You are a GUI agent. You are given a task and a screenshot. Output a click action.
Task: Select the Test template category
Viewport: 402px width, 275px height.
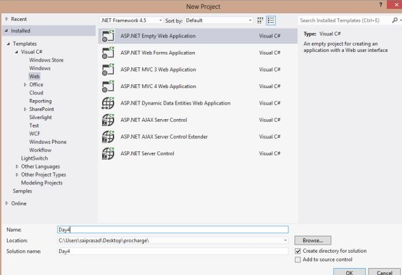click(x=34, y=125)
